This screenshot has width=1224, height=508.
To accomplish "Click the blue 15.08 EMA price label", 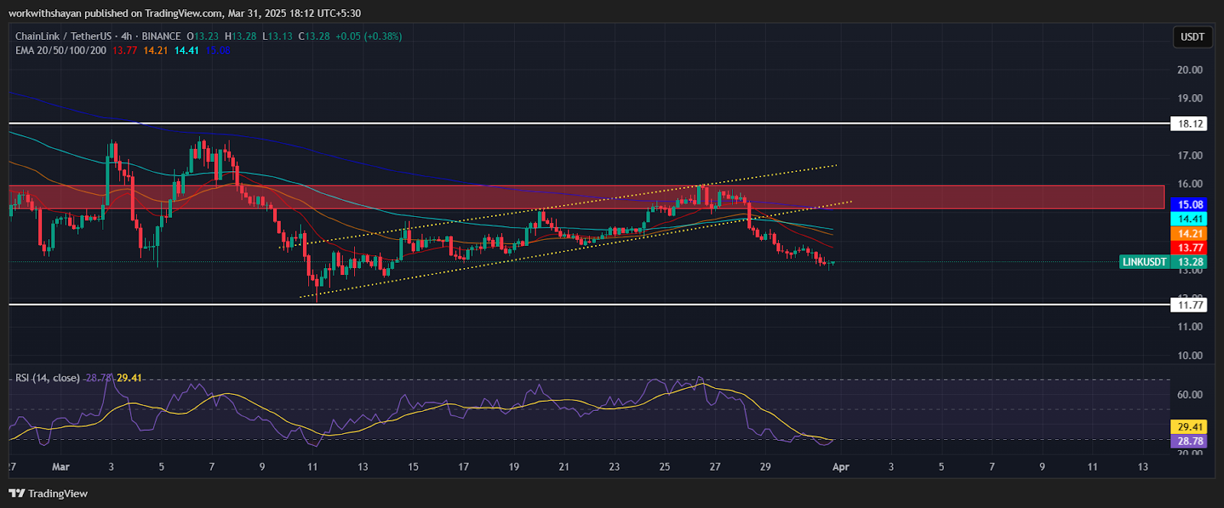I will pyautogui.click(x=1190, y=205).
